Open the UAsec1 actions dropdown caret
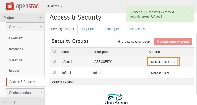The image size is (197, 105). tap(174, 62)
